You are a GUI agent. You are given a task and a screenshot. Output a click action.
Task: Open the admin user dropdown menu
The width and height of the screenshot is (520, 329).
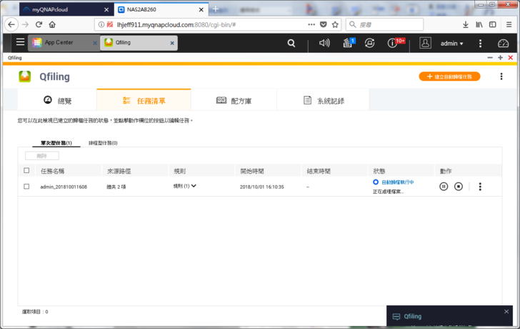pyautogui.click(x=451, y=44)
